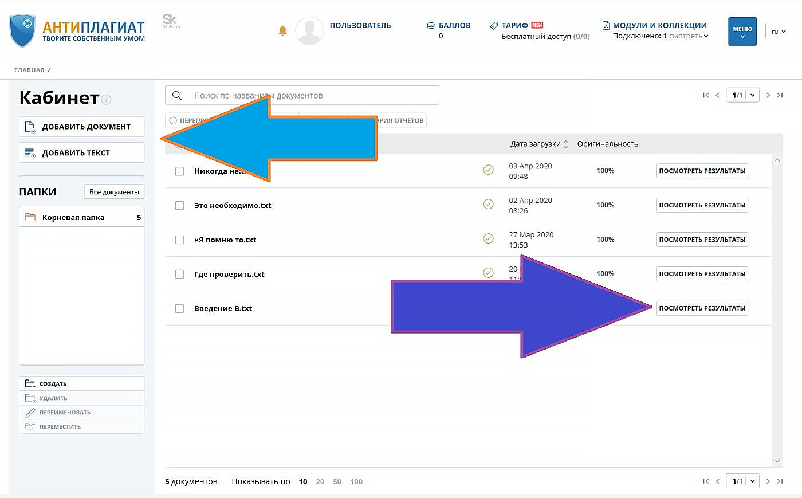Click the Корневая папка folder icon
The width and height of the screenshot is (802, 498).
(x=30, y=217)
